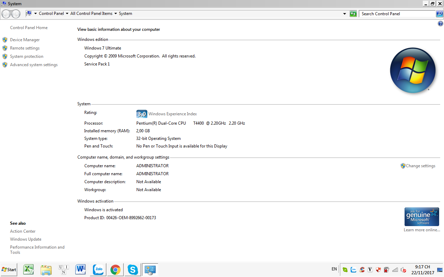Open address bar history dropdown
This screenshot has height=277, width=444.
click(344, 14)
